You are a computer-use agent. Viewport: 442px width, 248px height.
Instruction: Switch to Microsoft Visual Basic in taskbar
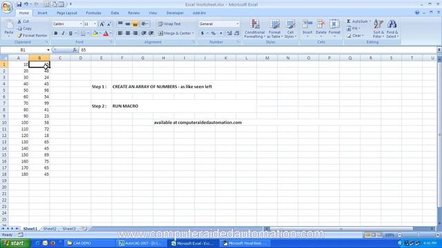pyautogui.click(x=246, y=243)
